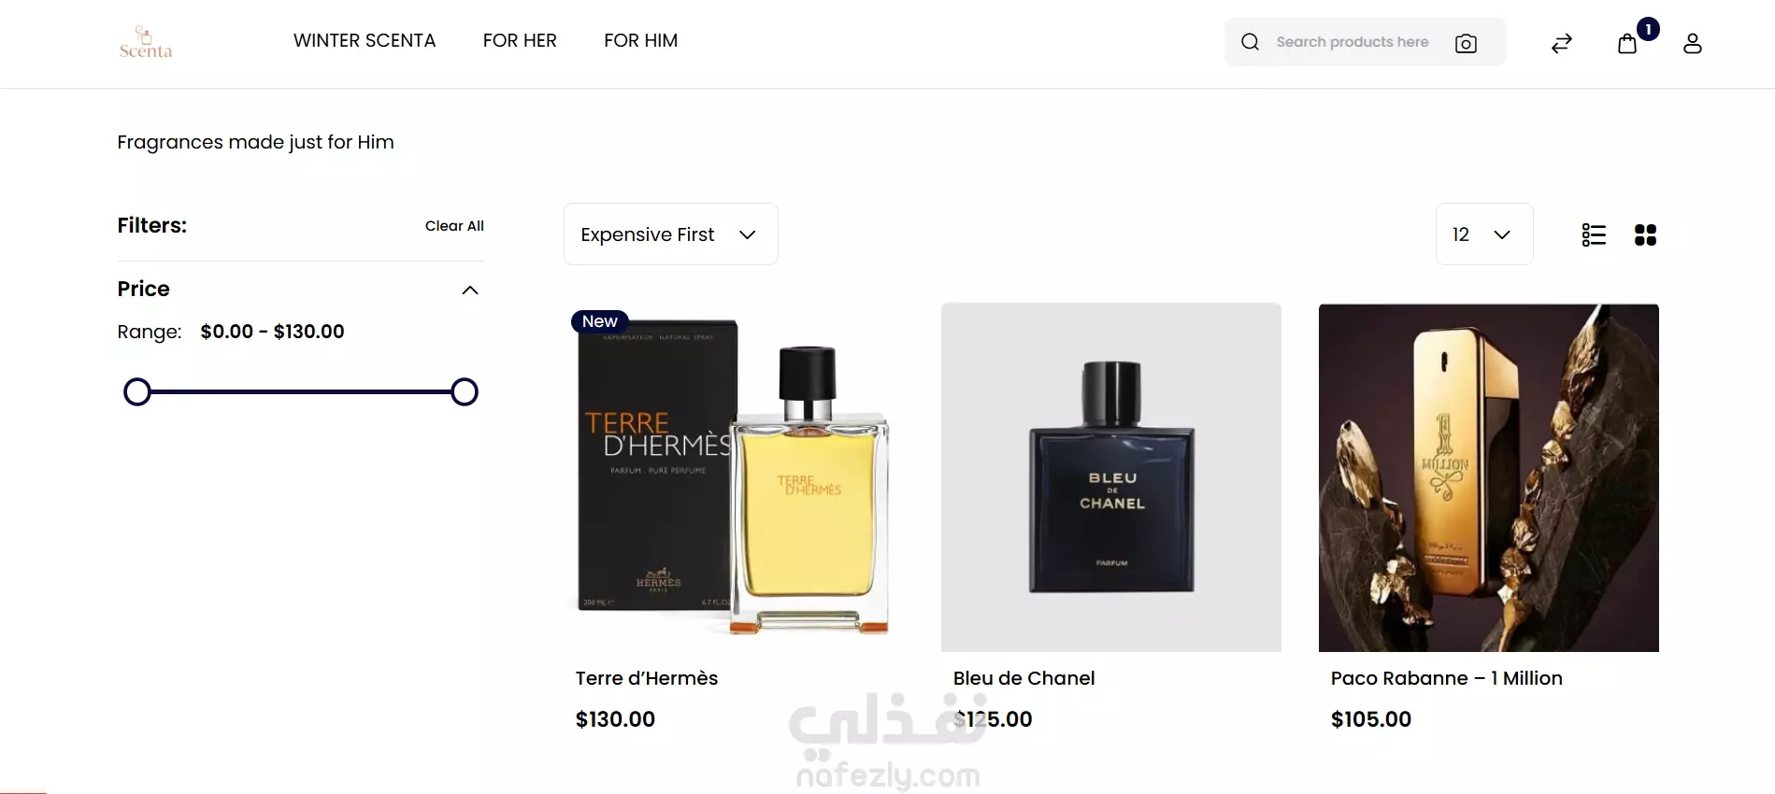This screenshot has height=794, width=1775.
Task: Collapse the Price filter section
Action: pos(470,290)
